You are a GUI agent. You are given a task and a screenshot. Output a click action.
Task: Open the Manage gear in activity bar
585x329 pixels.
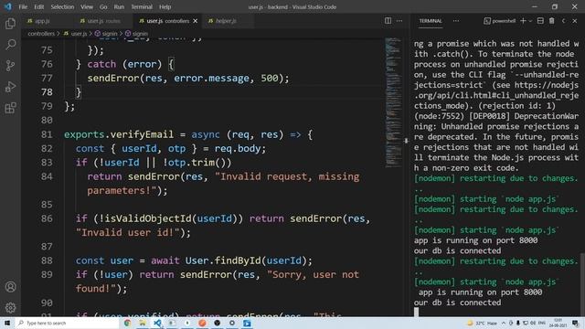pyautogui.click(x=10, y=308)
